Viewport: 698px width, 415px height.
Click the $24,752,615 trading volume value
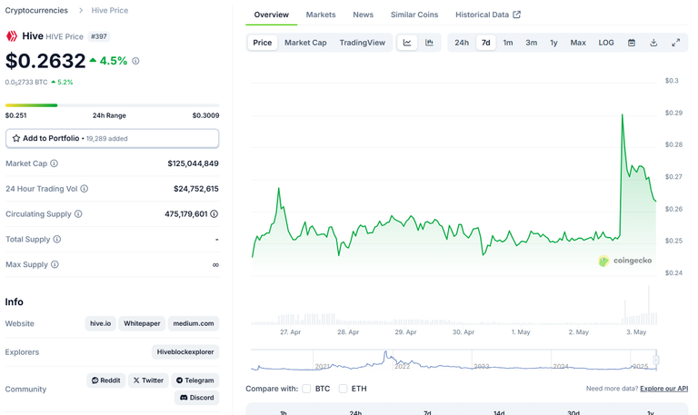coord(196,189)
